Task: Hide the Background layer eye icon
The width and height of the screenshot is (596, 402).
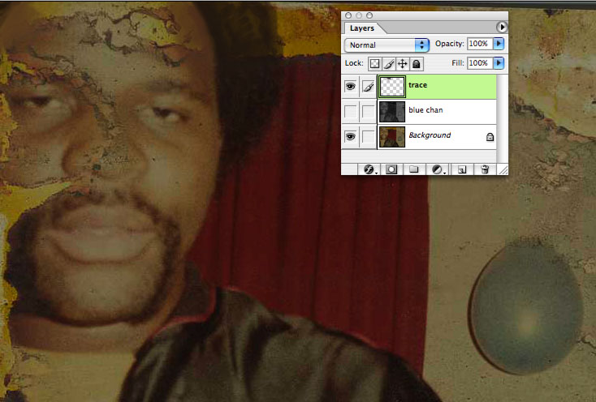Action: tap(350, 136)
